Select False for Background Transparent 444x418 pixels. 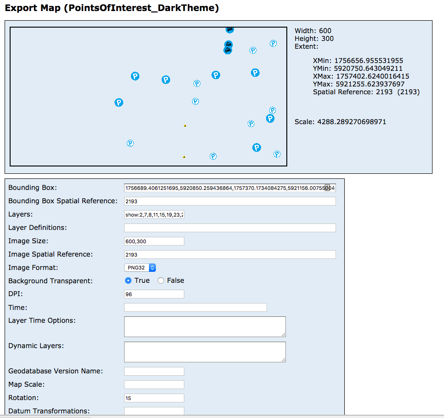click(x=161, y=281)
